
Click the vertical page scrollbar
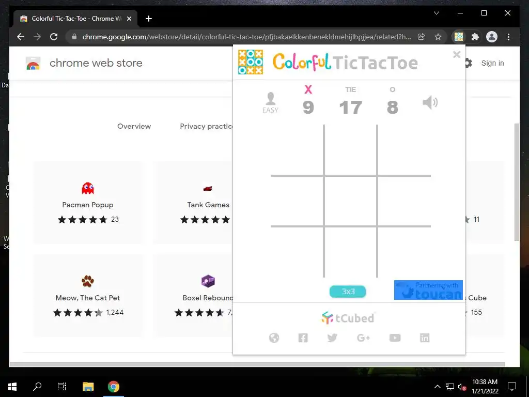(517, 182)
